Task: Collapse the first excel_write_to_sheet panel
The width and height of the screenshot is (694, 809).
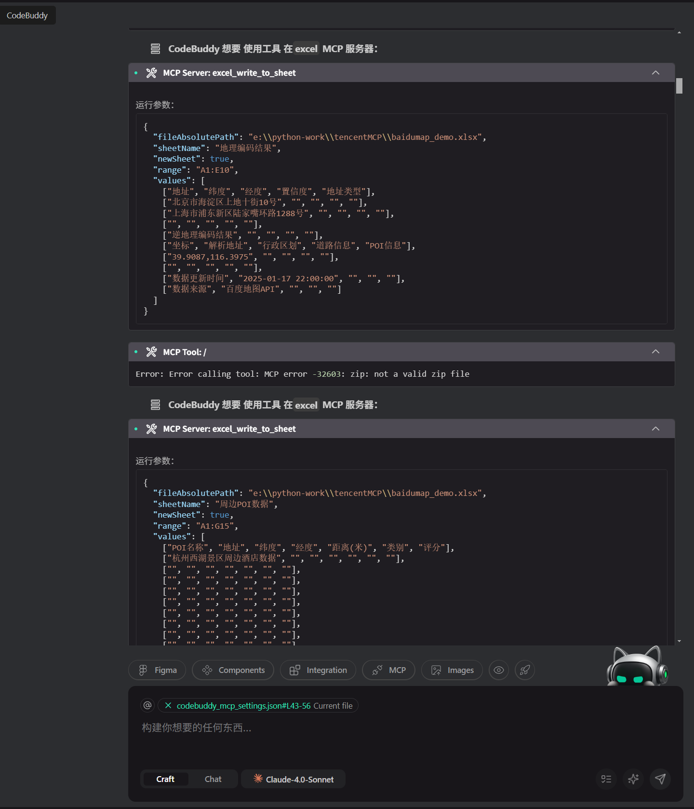Action: (x=655, y=72)
